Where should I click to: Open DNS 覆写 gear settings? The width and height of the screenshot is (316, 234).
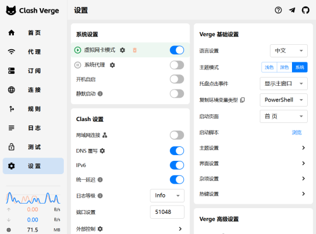click(102, 151)
